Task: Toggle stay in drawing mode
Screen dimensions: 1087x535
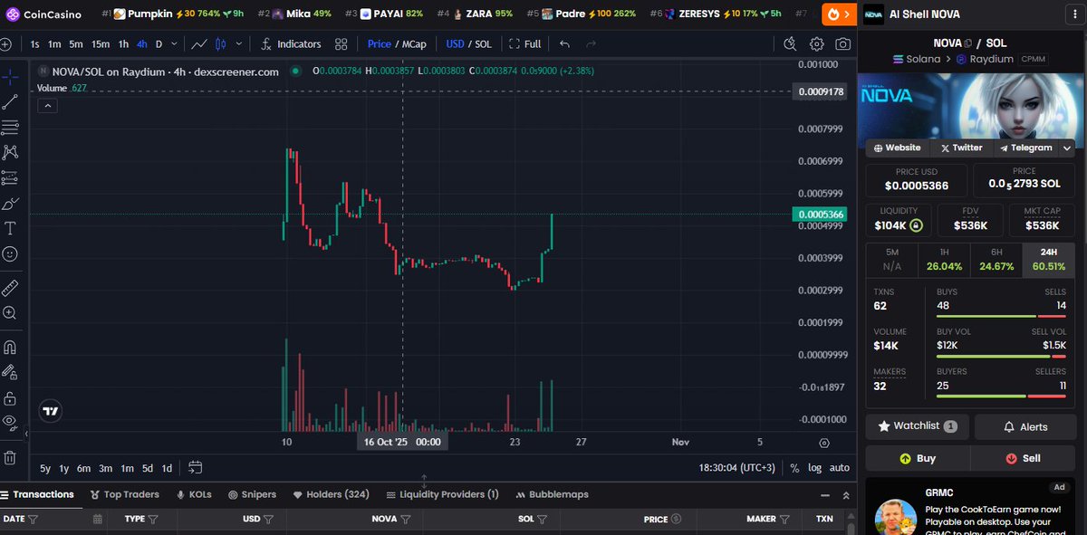Action: [x=10, y=372]
